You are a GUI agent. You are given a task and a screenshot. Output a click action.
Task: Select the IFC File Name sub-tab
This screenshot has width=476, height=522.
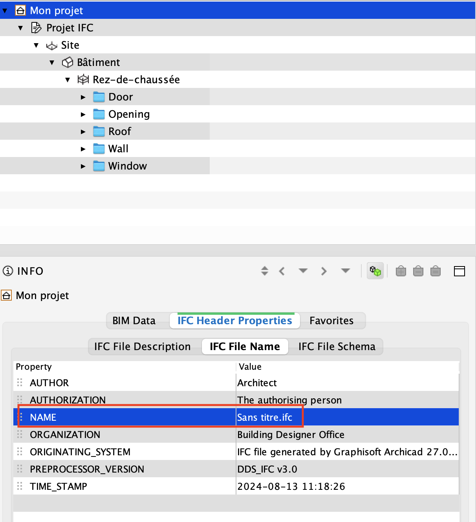245,347
